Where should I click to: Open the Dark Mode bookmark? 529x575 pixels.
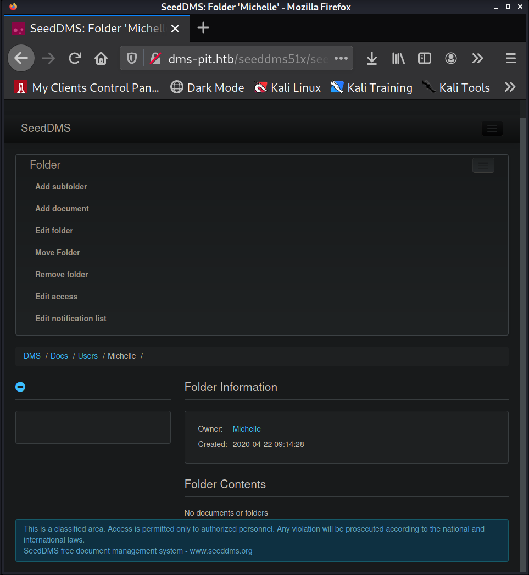[x=207, y=88]
